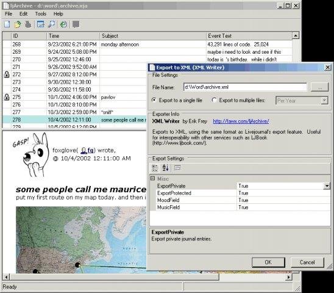Click the gray comment bubble toolbar icon
The image size is (334, 293).
[x=76, y=24]
